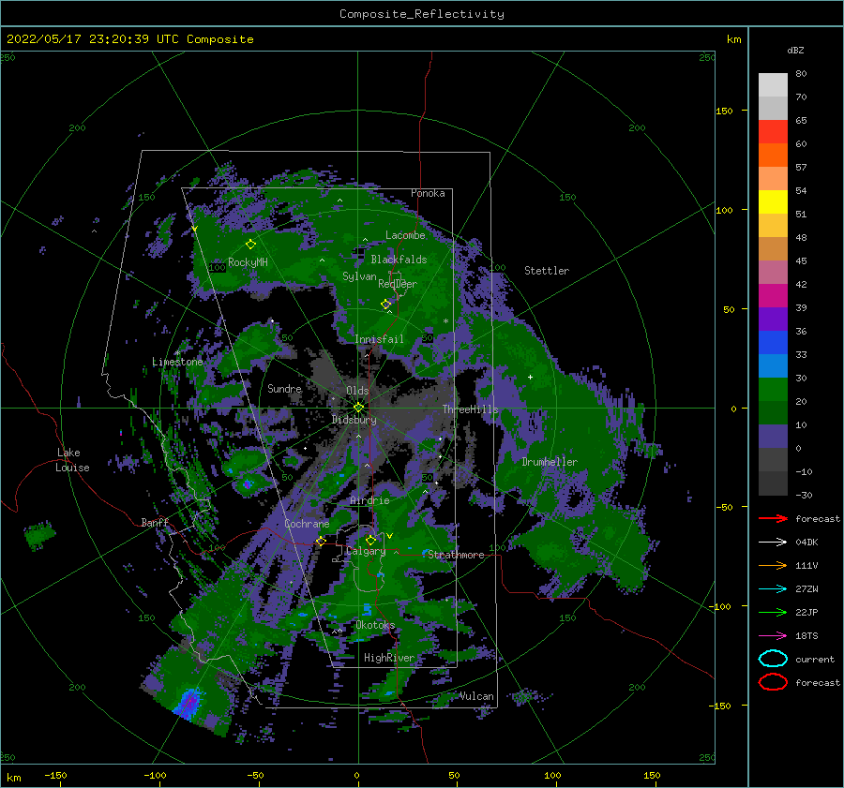Click the Lake Louise label
Screen dimensions: 844x788
tap(72, 460)
